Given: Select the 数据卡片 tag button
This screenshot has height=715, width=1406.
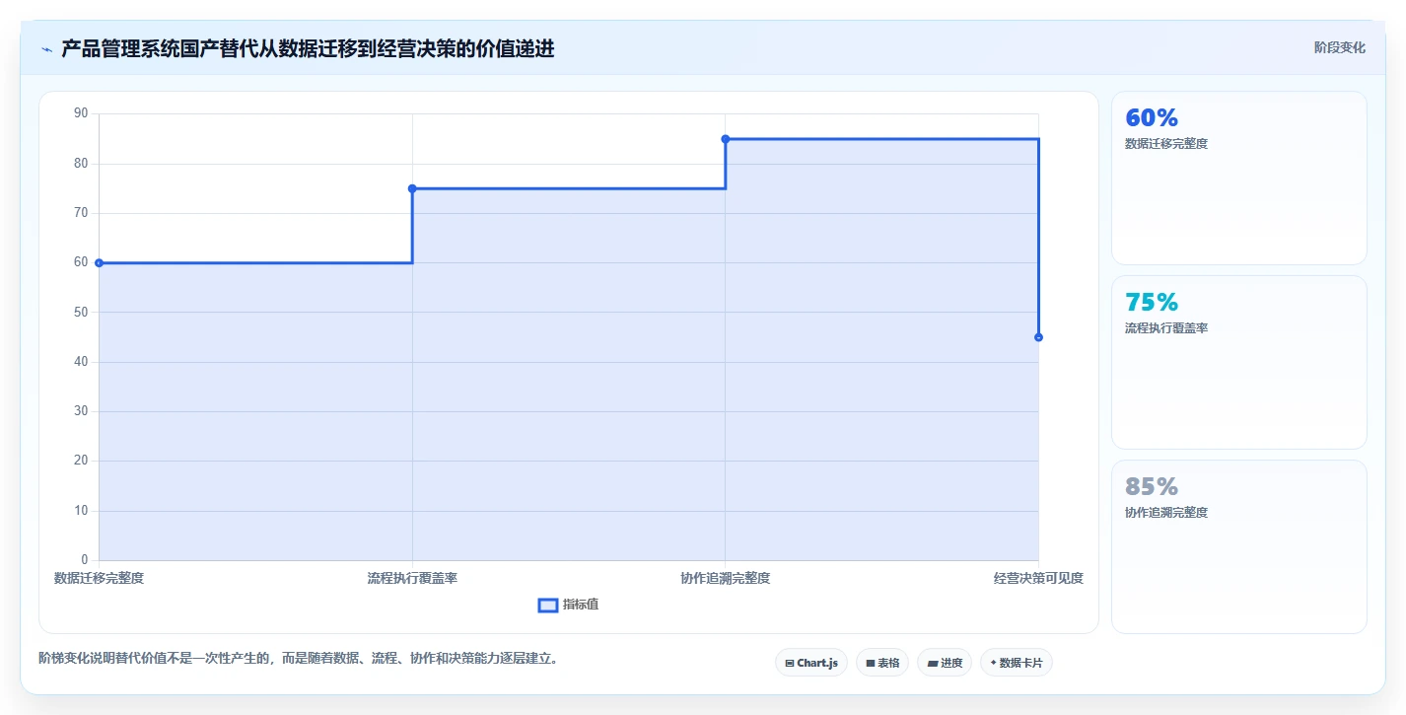Looking at the screenshot, I should pyautogui.click(x=1017, y=663).
